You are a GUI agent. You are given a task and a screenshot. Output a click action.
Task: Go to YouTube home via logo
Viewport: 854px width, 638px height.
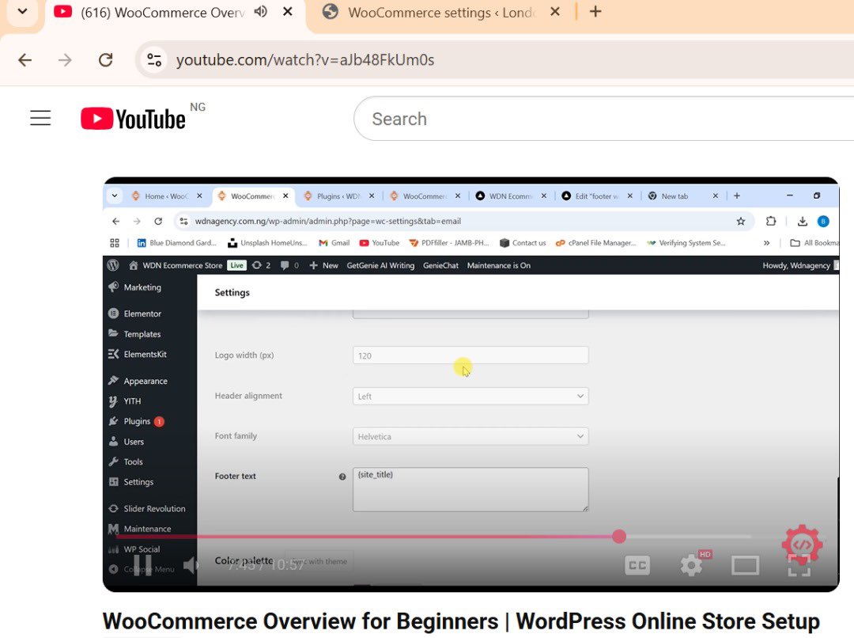(133, 118)
